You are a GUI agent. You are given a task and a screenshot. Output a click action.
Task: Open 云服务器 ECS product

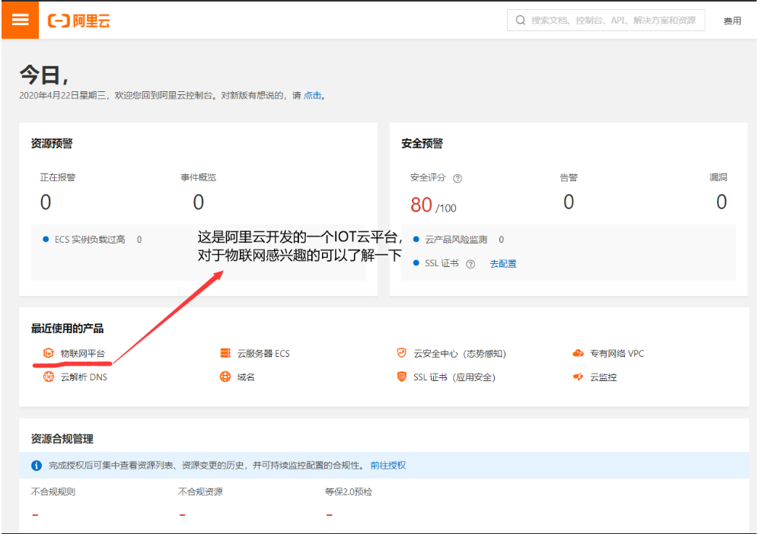pyautogui.click(x=263, y=354)
